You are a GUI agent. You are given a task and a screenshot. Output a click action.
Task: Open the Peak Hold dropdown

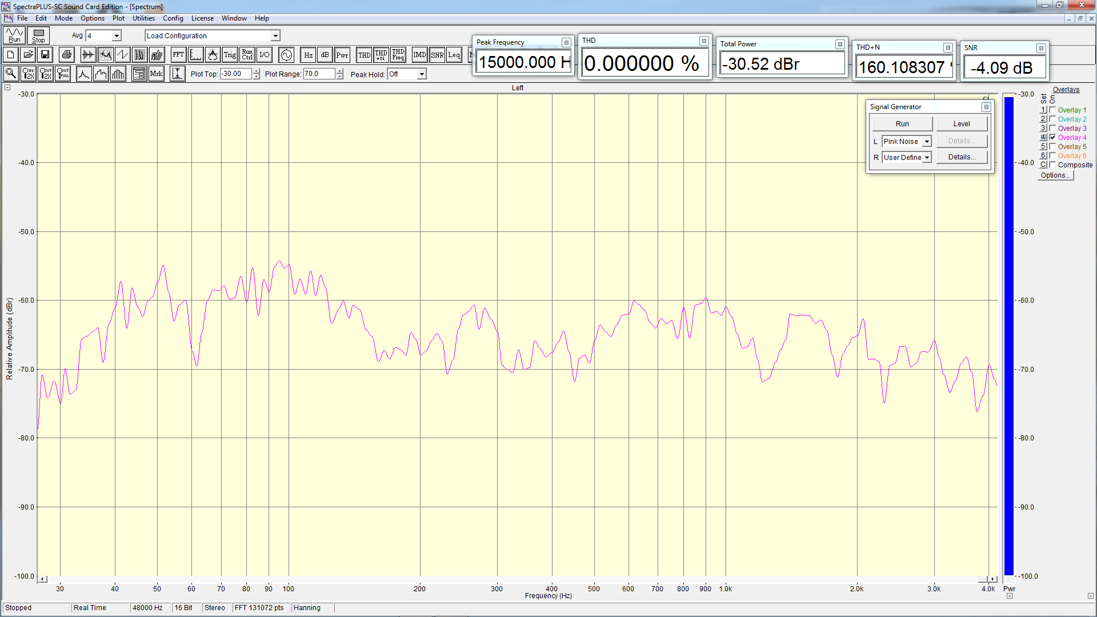point(422,74)
